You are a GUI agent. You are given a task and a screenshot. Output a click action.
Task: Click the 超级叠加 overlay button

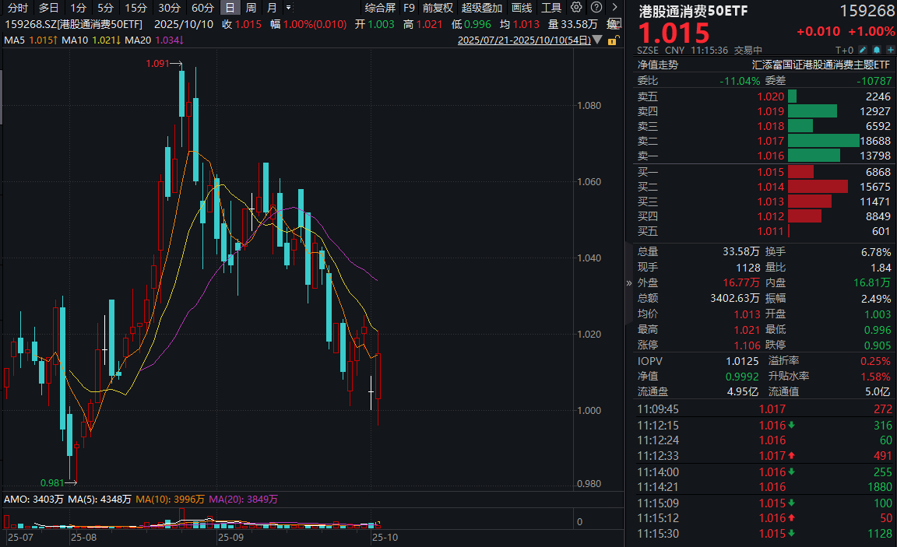482,8
